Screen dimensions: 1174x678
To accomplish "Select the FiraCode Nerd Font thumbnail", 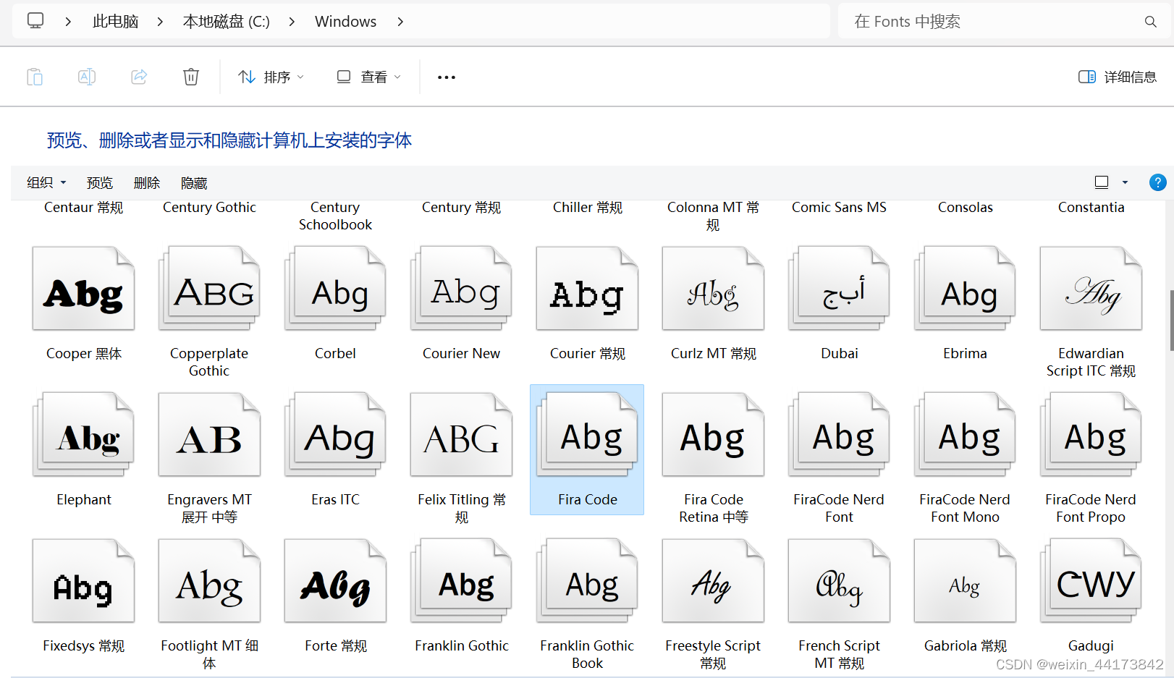I will 838,434.
